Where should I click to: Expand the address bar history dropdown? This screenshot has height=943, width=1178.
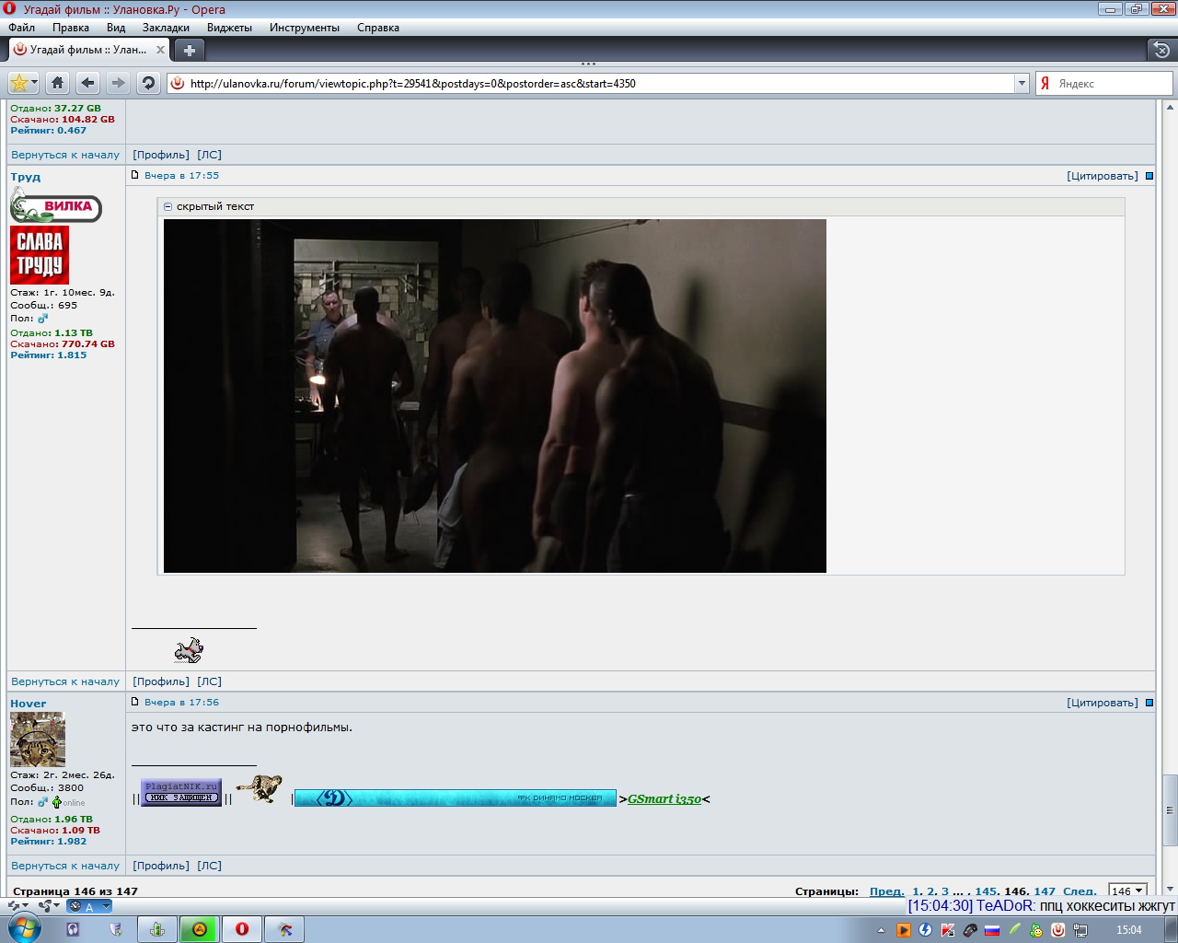(1022, 83)
